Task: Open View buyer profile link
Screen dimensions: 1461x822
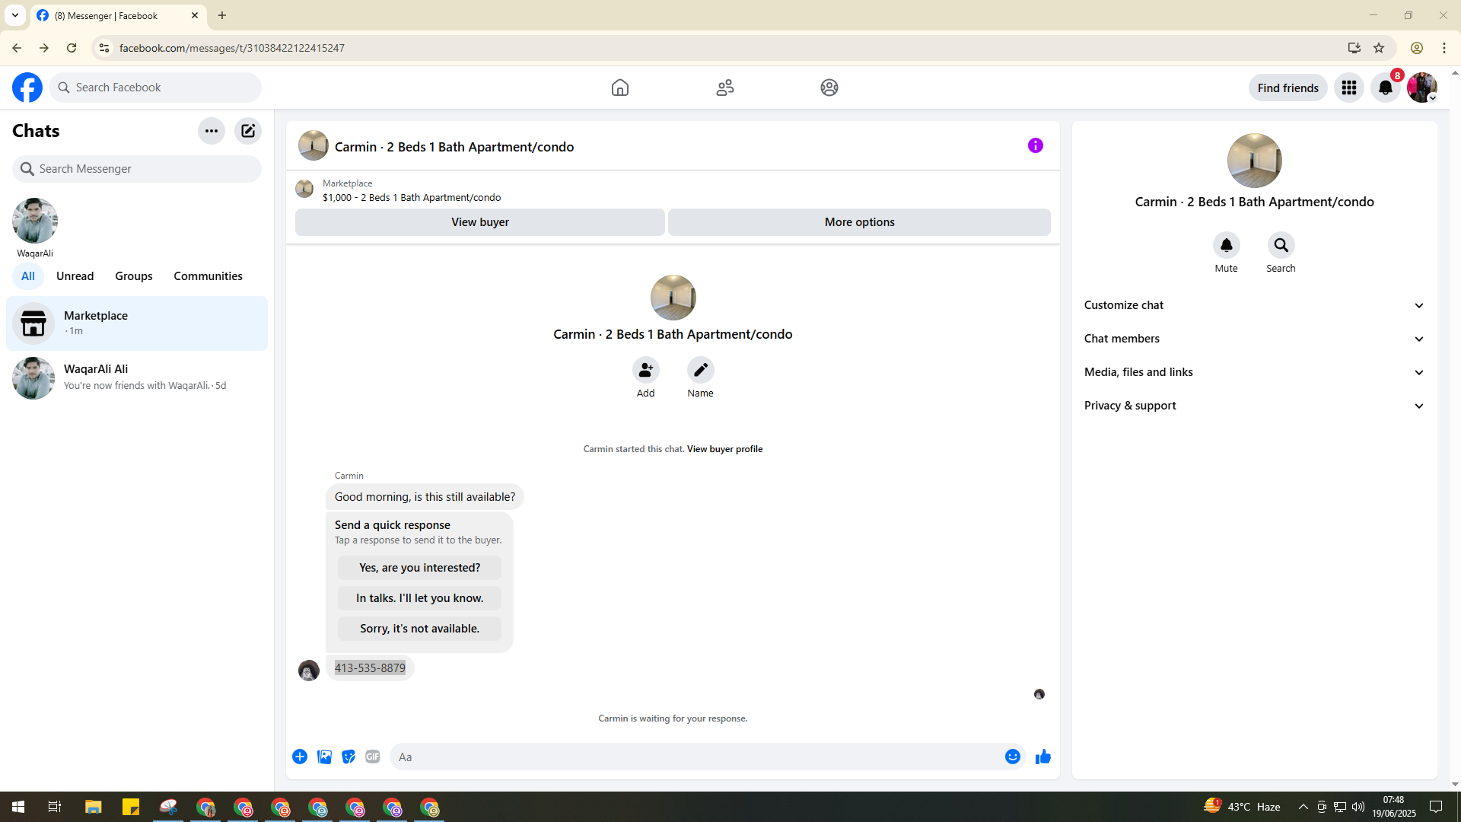Action: pyautogui.click(x=725, y=449)
